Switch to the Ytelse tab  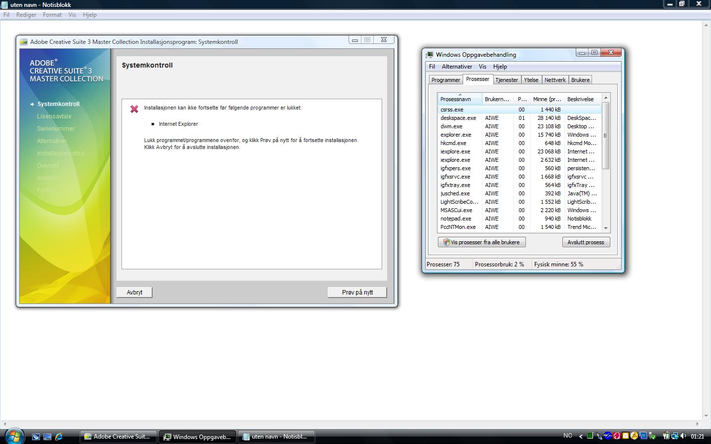[x=531, y=80]
